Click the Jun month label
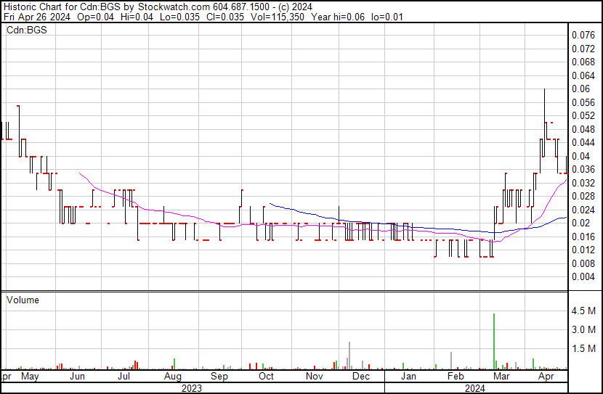This screenshot has width=603, height=394. tap(77, 377)
